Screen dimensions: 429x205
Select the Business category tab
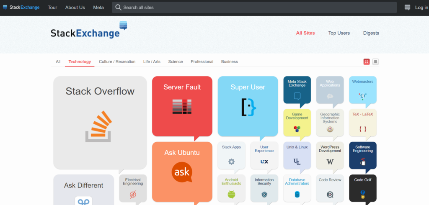coord(230,62)
